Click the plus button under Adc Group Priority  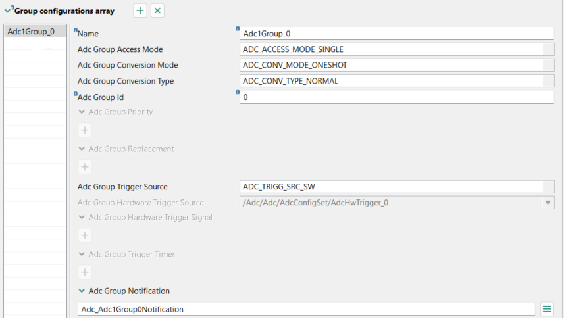pyautogui.click(x=85, y=130)
